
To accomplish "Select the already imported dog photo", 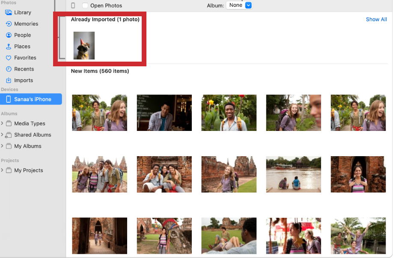I will point(84,46).
